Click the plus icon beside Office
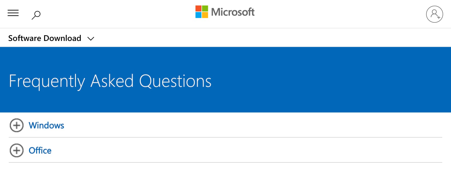Image resolution: width=451 pixels, height=172 pixels. (16, 150)
